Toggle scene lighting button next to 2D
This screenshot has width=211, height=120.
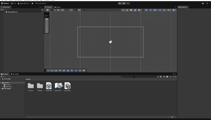(x=150, y=10)
